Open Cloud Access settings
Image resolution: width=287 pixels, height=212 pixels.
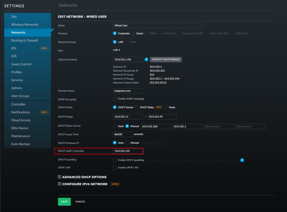click(x=28, y=120)
